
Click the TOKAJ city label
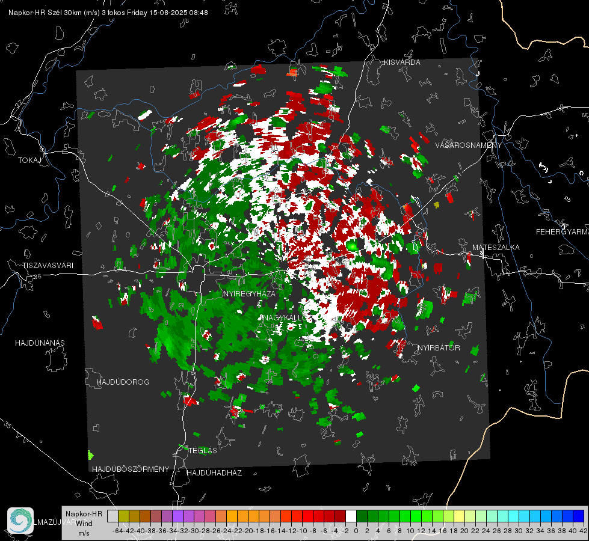[29, 160]
